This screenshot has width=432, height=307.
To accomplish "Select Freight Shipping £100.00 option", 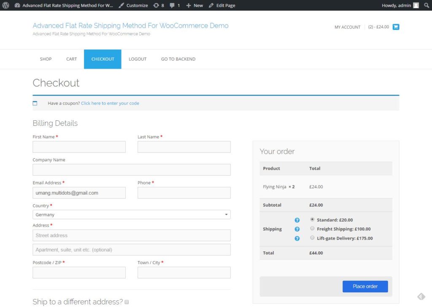I will 312,228.
